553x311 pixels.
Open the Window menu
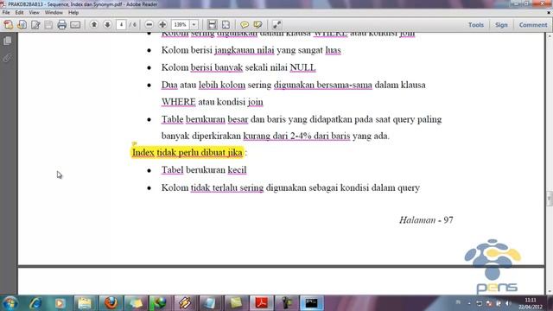(54, 12)
